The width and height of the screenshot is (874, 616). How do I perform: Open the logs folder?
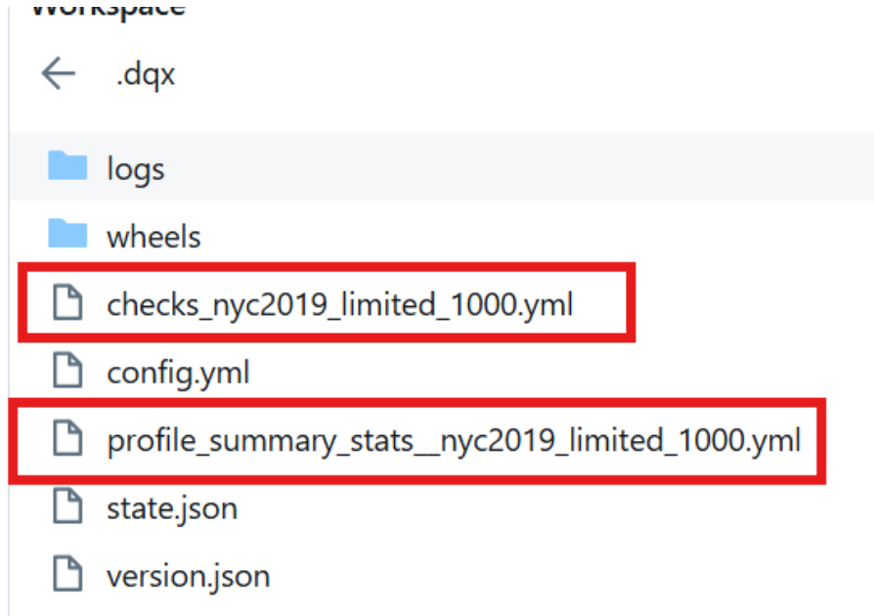[x=136, y=169]
